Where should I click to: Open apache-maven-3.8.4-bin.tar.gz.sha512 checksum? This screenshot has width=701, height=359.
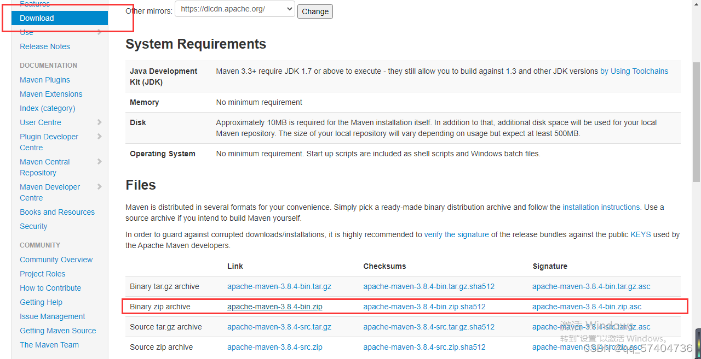pyautogui.click(x=429, y=286)
